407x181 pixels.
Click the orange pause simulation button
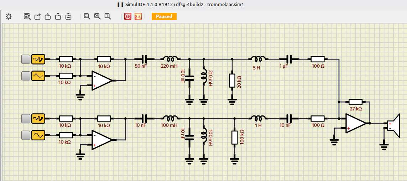(x=138, y=17)
